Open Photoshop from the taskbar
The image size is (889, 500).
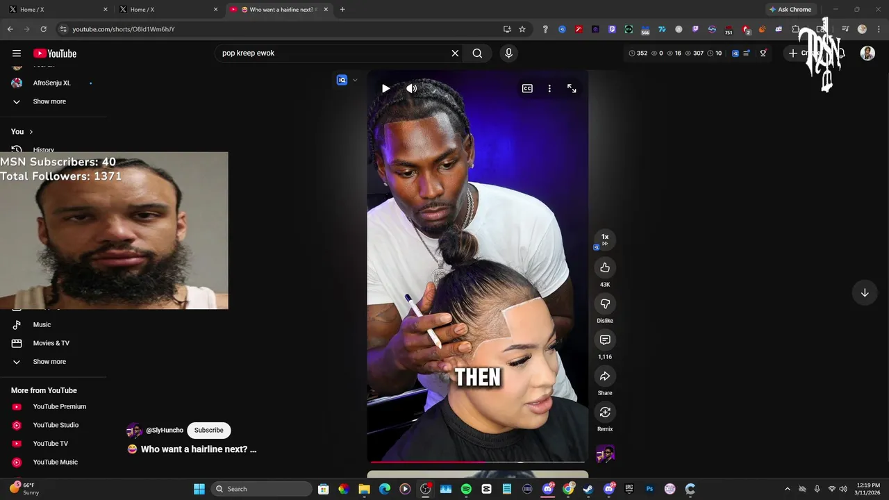(x=649, y=489)
